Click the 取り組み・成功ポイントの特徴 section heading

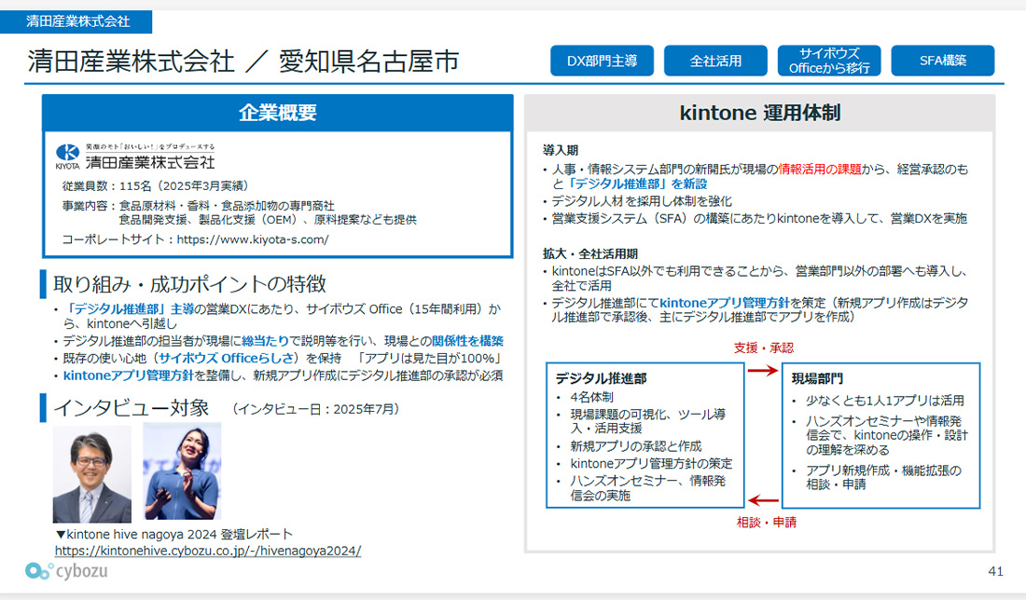[189, 284]
